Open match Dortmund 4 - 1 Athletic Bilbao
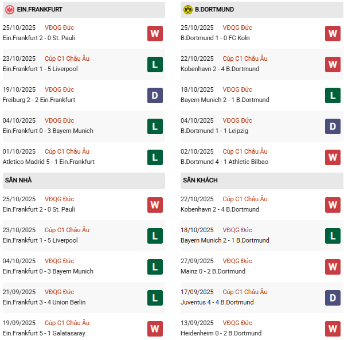Viewport: 344px width, 340px height. 224,162
